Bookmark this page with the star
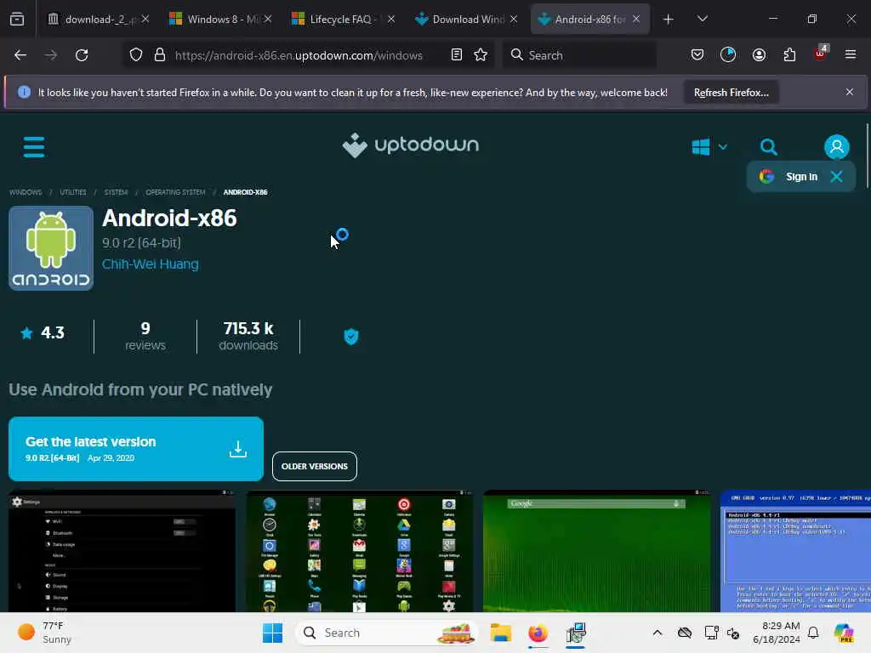Image resolution: width=871 pixels, height=653 pixels. click(481, 55)
